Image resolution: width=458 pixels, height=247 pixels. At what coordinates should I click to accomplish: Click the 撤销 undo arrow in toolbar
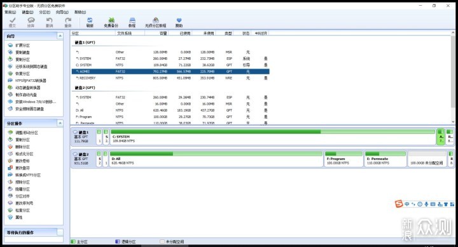(x=49, y=22)
